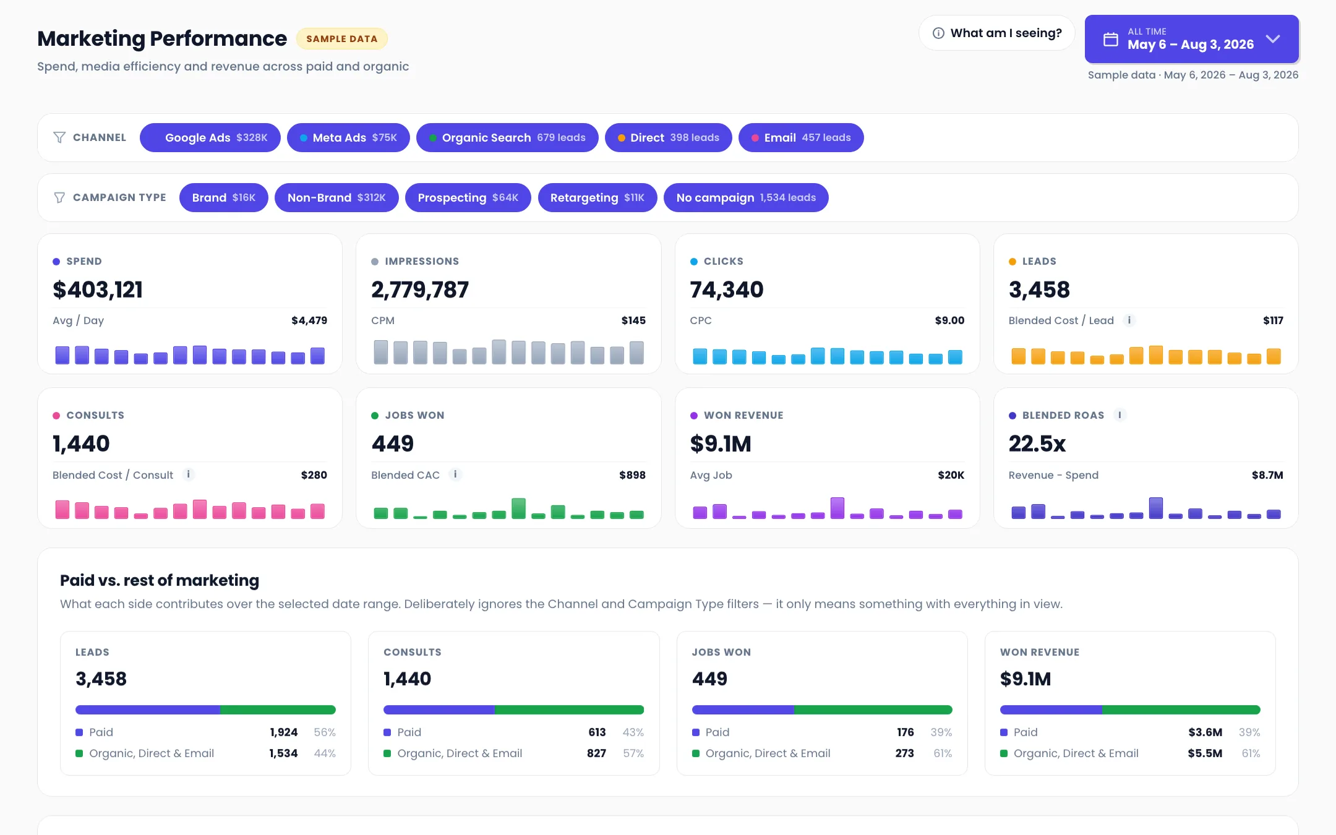The height and width of the screenshot is (835, 1336).
Task: Click the '74,340' clicks value
Action: click(x=727, y=289)
